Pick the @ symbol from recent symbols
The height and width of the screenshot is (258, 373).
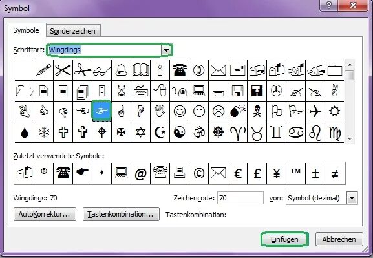pos(140,173)
